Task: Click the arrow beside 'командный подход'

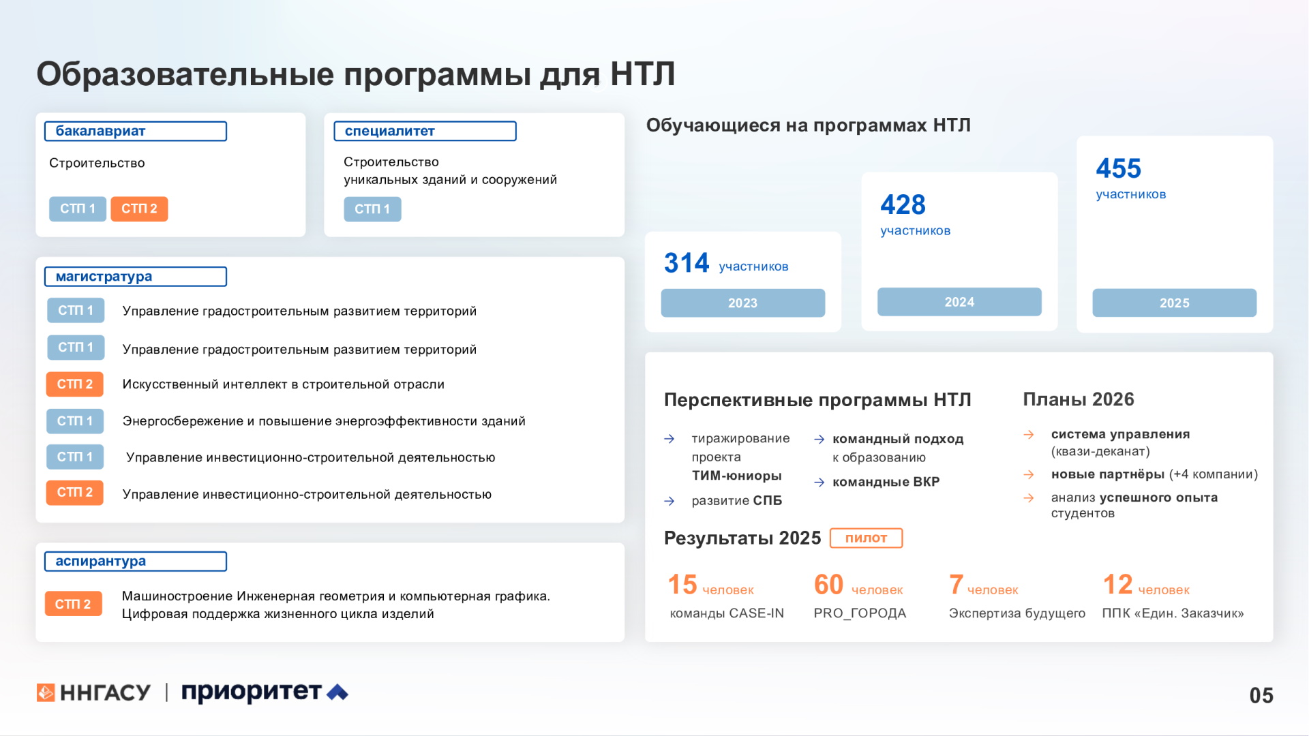Action: [819, 440]
